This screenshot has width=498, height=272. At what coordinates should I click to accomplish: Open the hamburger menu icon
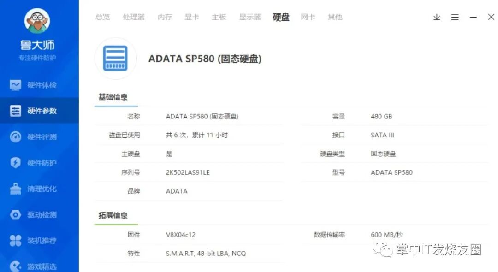[x=455, y=17]
